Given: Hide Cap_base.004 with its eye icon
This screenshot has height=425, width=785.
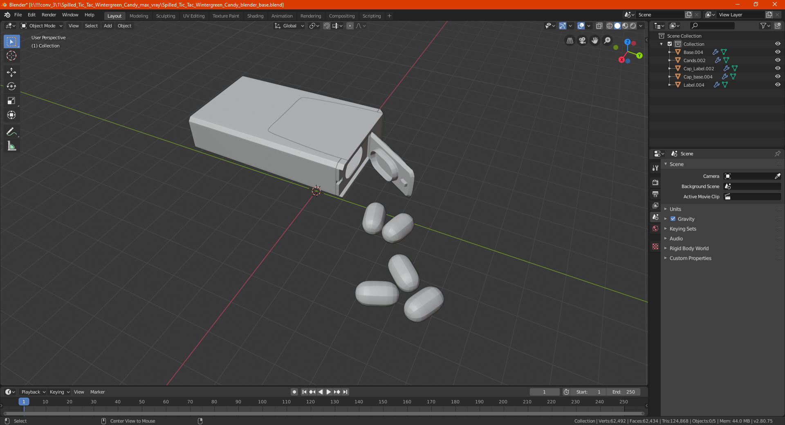Looking at the screenshot, I should click(x=778, y=77).
